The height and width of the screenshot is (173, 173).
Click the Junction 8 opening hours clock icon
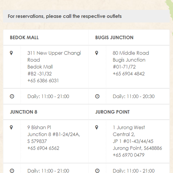[12, 170]
